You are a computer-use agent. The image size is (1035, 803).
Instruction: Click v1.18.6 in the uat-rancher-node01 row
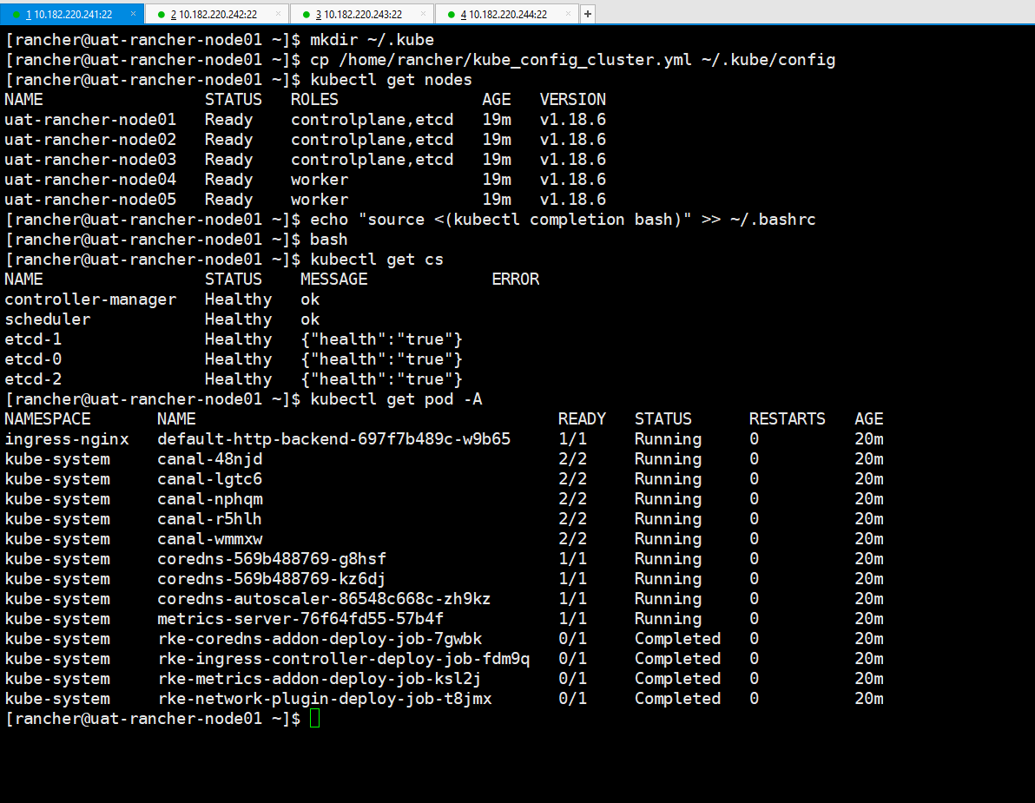[572, 120]
